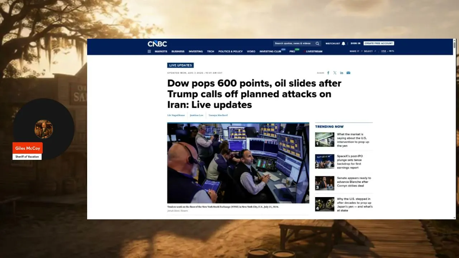459x258 pixels.
Task: Click trending thumbnail number 3
Action: (325, 183)
